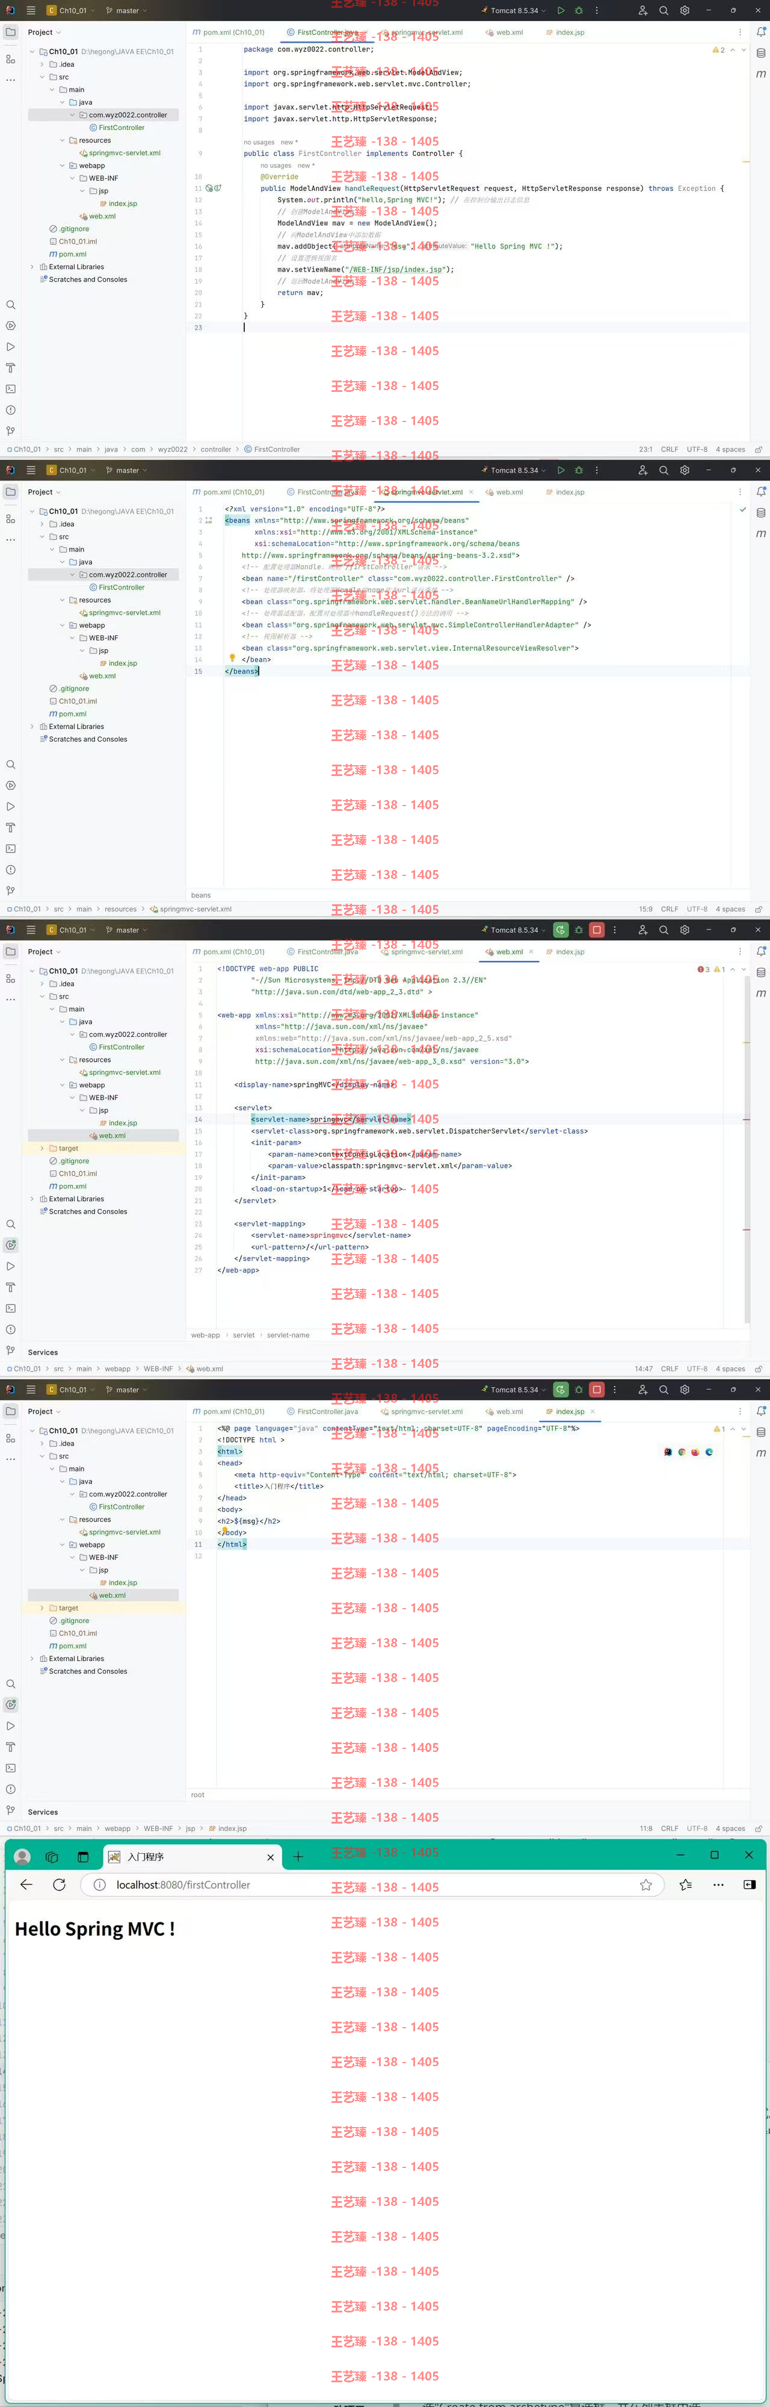Image resolution: width=770 pixels, height=2407 pixels.
Task: Rerun Tomcat in the index.jsp IDE window
Action: tap(560, 1390)
